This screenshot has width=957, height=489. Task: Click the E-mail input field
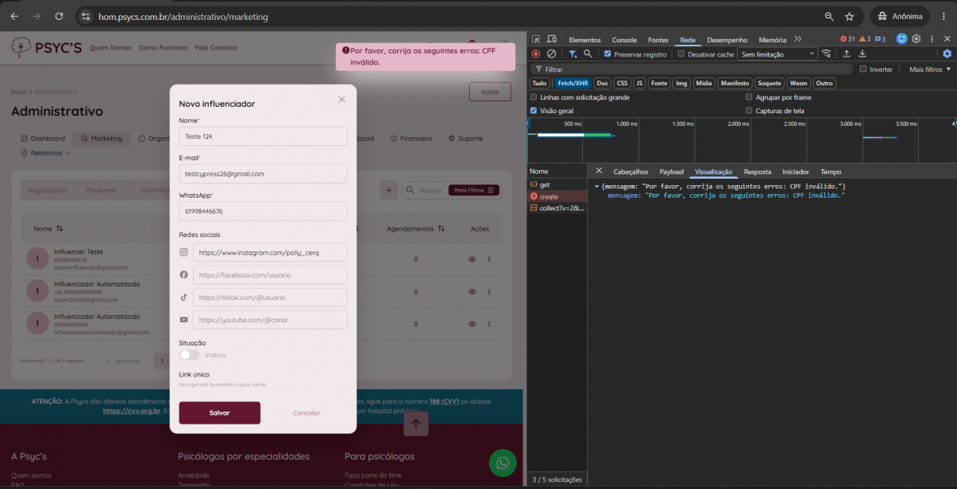(x=263, y=173)
